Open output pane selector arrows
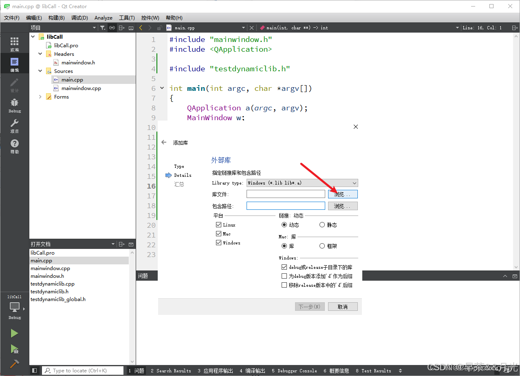 tap(400, 371)
